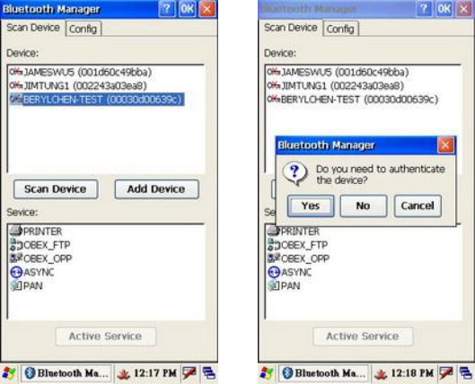Select ASYNC service text in left window
This screenshot has height=384, width=475.
pos(39,273)
